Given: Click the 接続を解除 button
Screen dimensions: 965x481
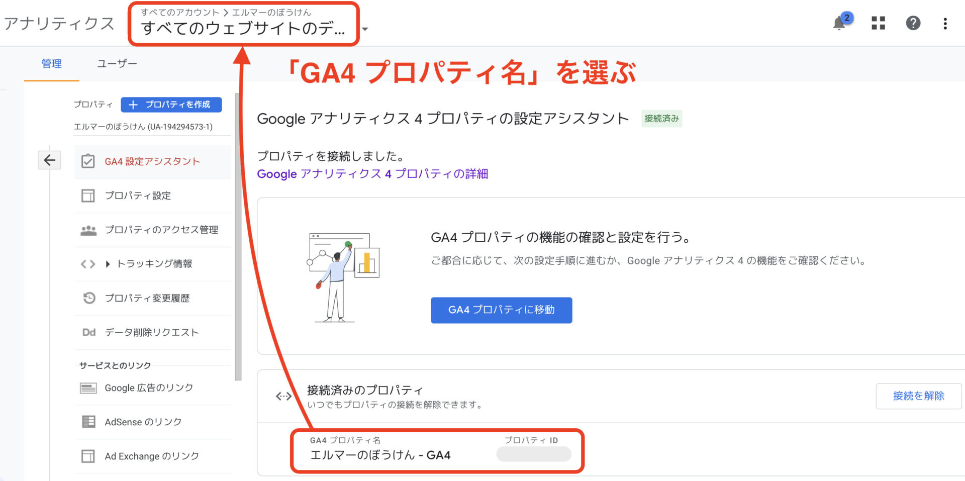Looking at the screenshot, I should coord(918,396).
